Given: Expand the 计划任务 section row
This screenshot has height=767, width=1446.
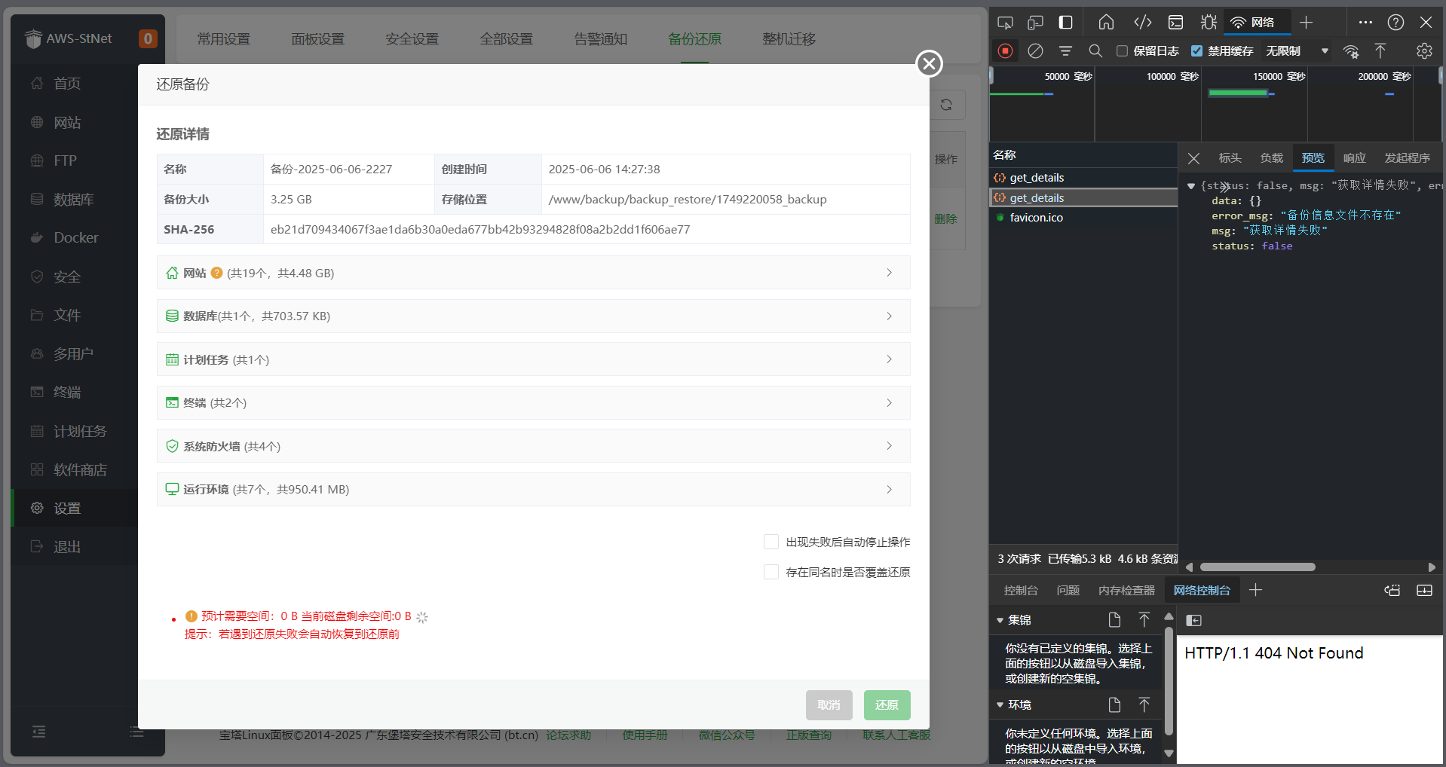Looking at the screenshot, I should tap(533, 359).
